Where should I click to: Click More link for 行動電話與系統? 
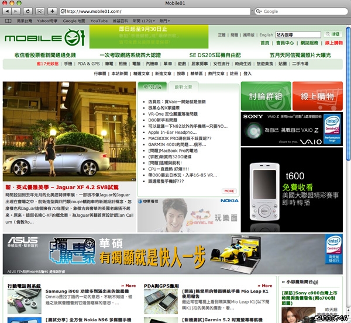129,286
